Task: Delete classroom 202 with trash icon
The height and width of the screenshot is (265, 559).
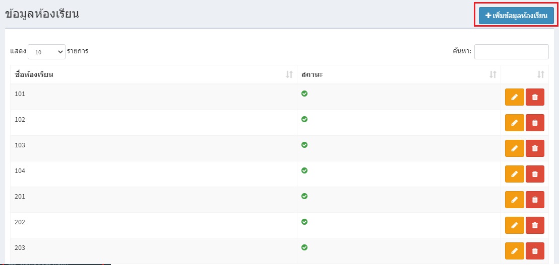Action: click(x=535, y=225)
